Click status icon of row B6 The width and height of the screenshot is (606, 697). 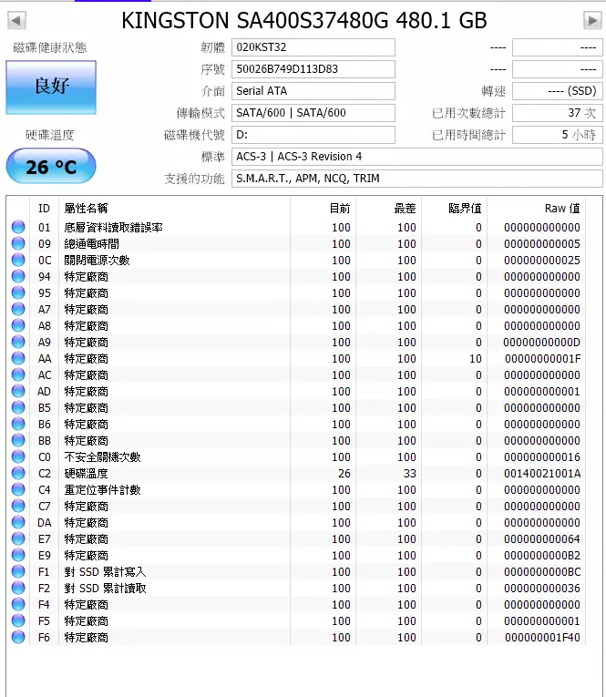(x=18, y=424)
